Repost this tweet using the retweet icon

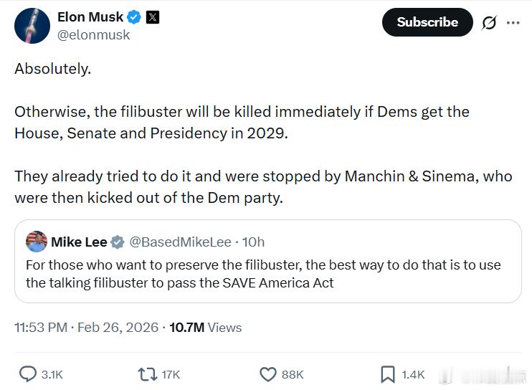pyautogui.click(x=146, y=374)
